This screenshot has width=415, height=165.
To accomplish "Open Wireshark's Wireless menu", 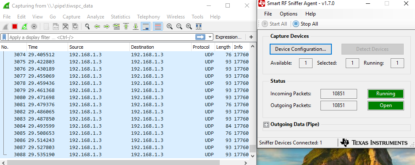I will coord(176,17).
